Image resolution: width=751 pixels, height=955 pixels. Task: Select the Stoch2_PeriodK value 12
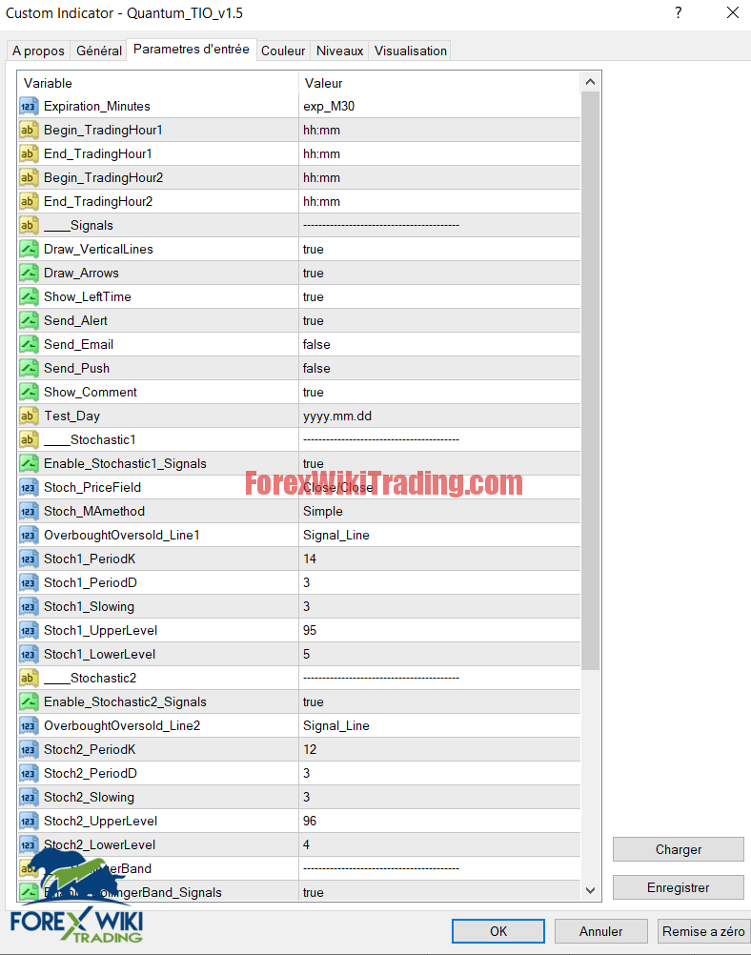(310, 750)
